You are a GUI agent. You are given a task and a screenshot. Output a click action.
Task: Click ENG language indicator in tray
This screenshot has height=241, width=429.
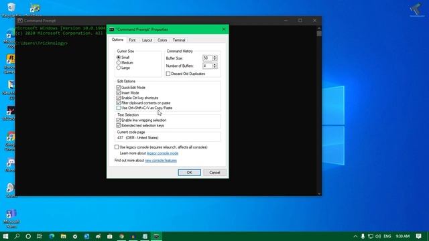pyautogui.click(x=387, y=236)
